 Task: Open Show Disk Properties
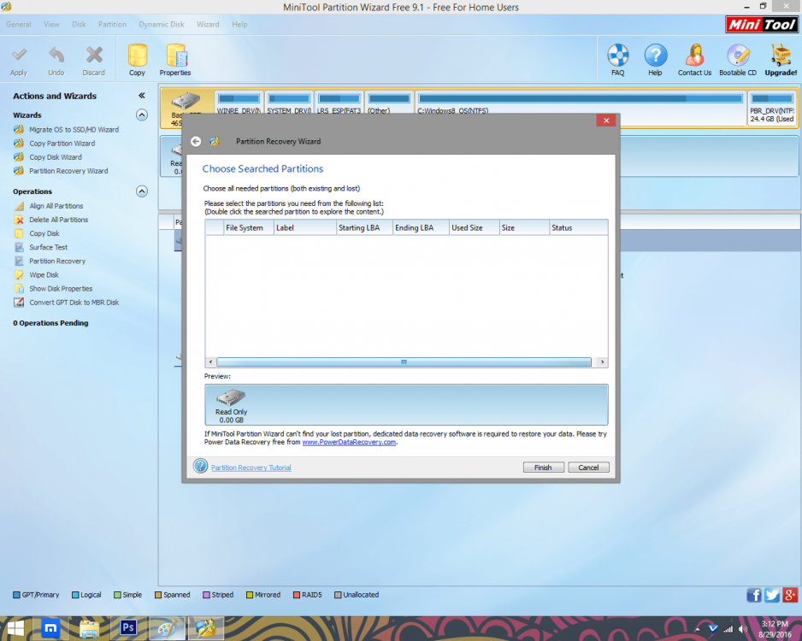(61, 289)
